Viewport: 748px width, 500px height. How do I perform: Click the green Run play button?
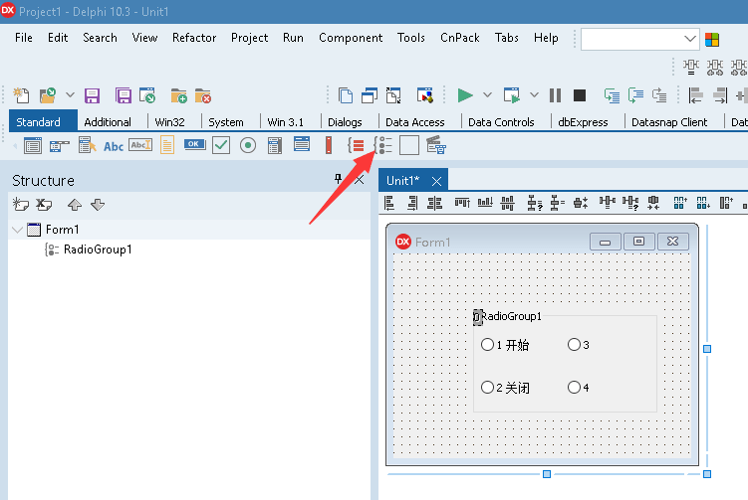click(x=465, y=95)
